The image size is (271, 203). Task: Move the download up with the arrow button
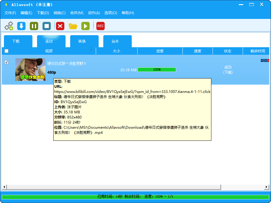[x=262, y=60]
